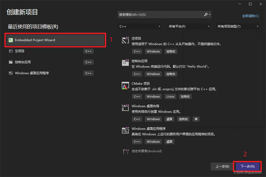Click the 桌面 tag under Windows 桌面向导

pos(169,119)
